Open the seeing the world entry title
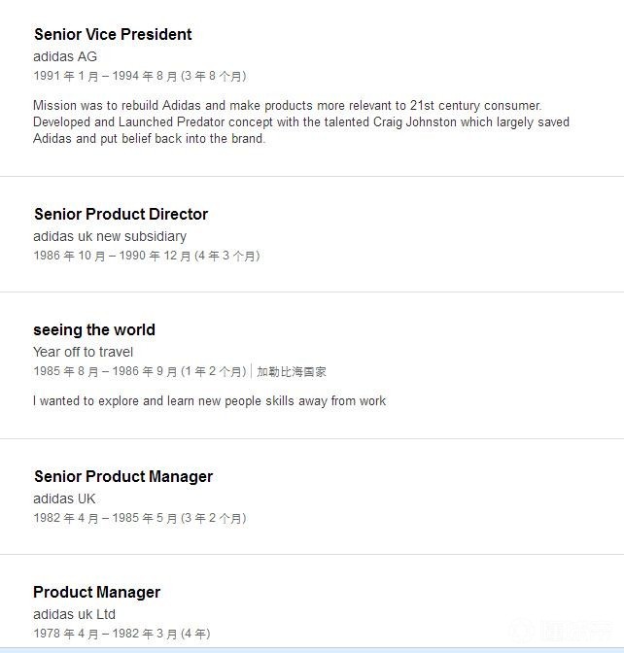Viewport: 624px width, 653px height. click(94, 329)
